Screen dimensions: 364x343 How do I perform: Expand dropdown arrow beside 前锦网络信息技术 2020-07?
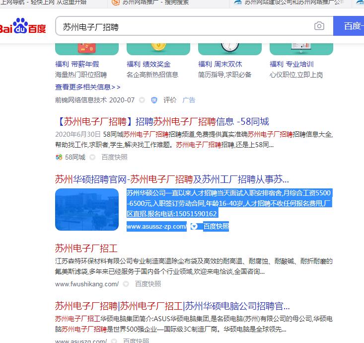[142, 100]
